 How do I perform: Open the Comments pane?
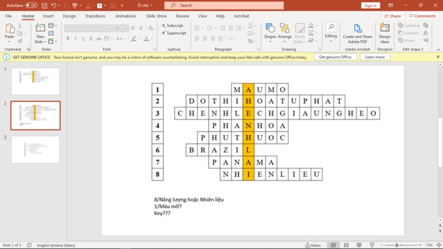point(422,16)
